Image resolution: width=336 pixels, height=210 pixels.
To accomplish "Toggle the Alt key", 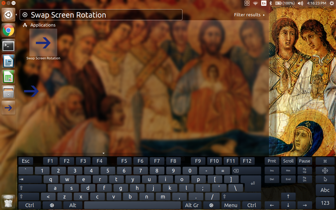I will [x=73, y=205].
